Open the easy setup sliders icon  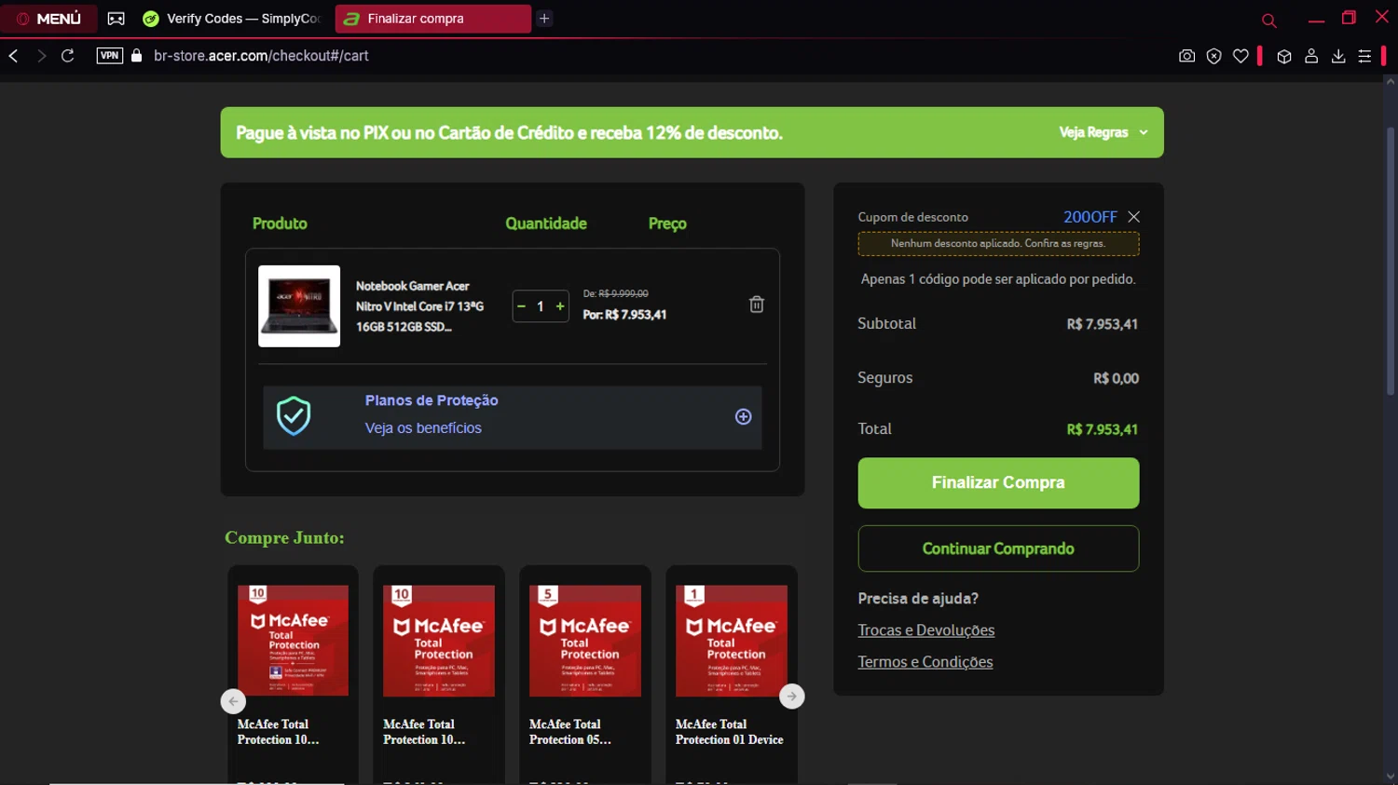pos(1364,56)
